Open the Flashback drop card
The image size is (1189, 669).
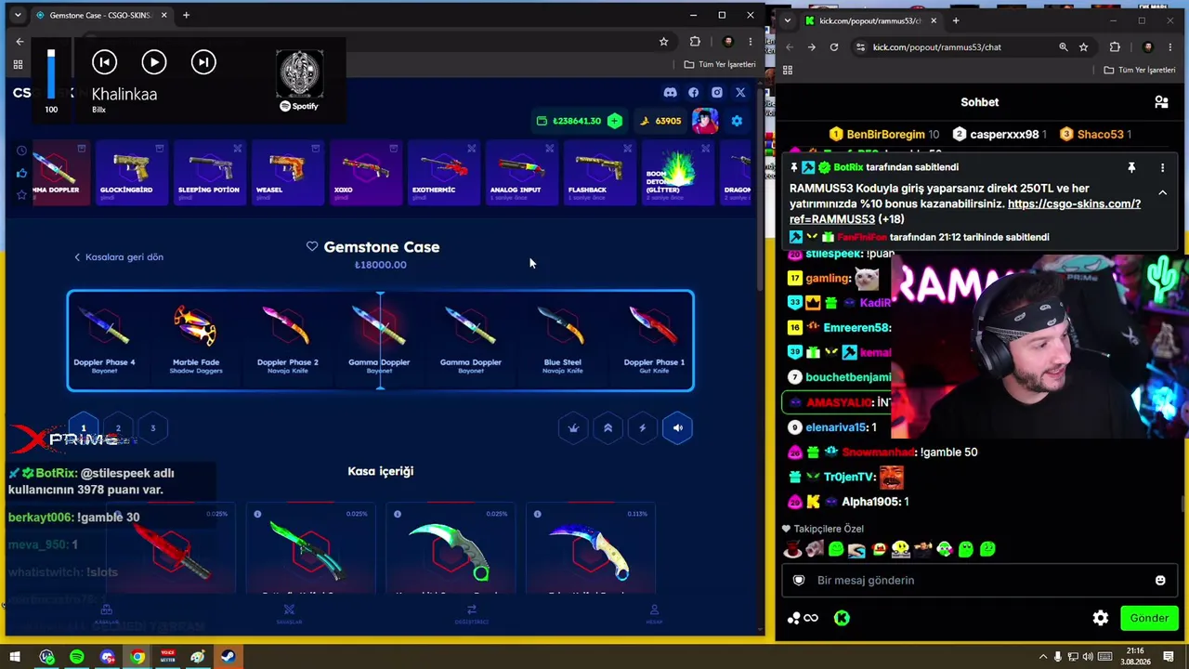599,174
